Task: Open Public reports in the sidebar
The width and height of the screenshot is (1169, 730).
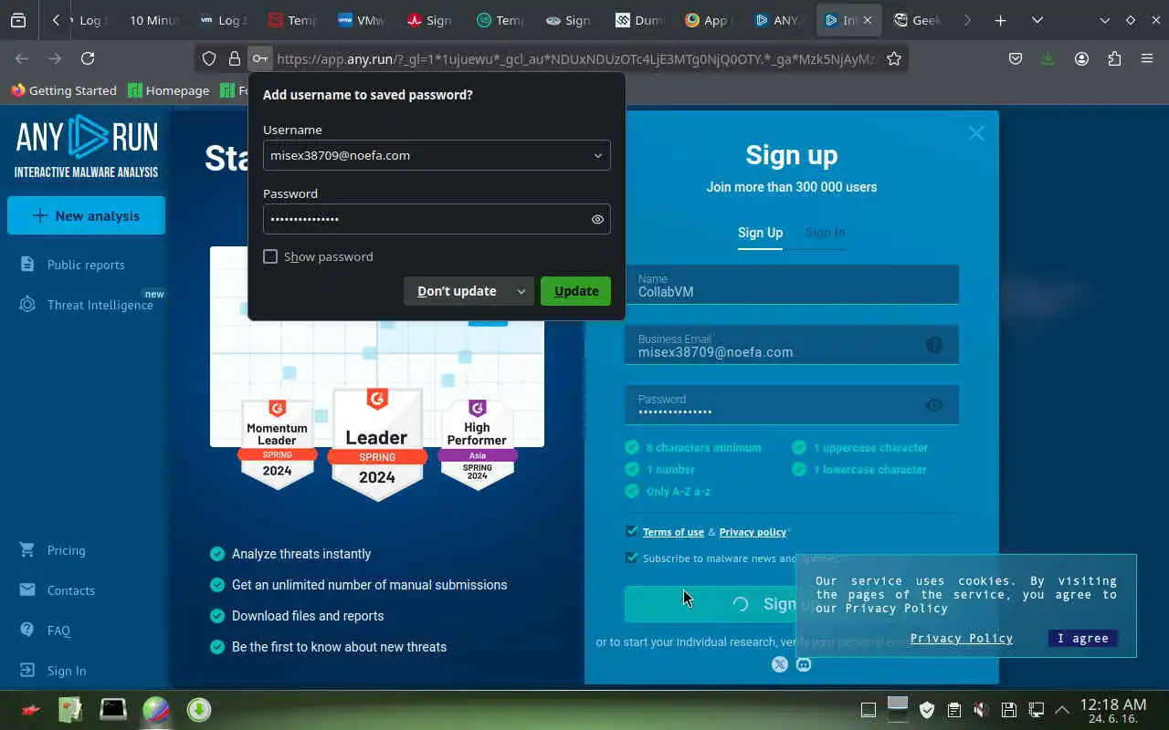Action: click(x=86, y=265)
